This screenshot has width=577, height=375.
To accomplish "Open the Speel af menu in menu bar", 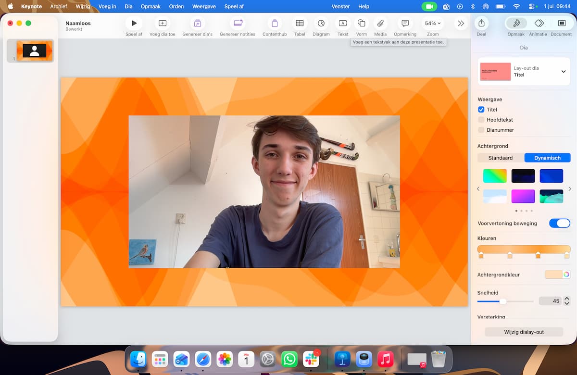I will coord(234,6).
